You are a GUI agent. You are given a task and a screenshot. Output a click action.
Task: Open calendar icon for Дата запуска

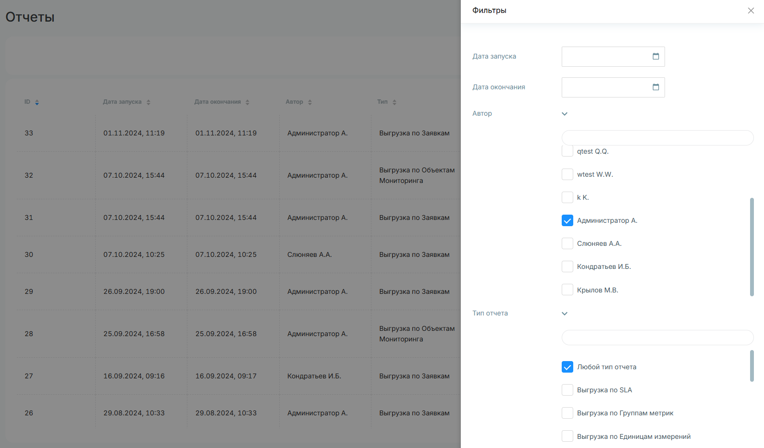pos(655,56)
